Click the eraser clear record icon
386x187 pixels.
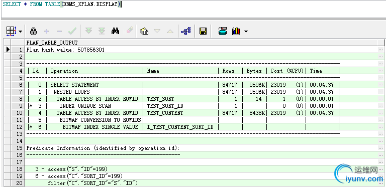coord(130,30)
